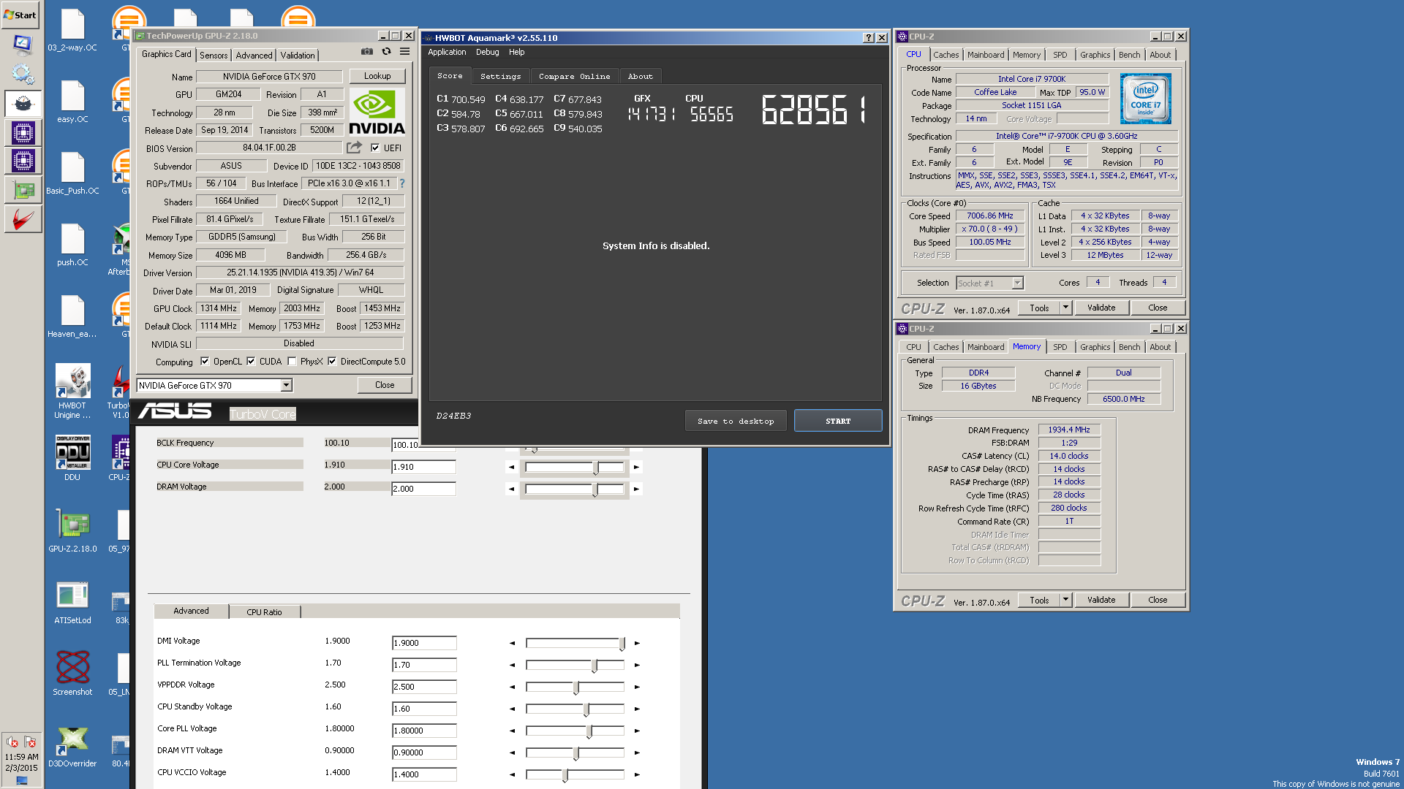Screen dimensions: 1404x789
Task: Select the ATISetLod desktop icon
Action: click(72, 603)
